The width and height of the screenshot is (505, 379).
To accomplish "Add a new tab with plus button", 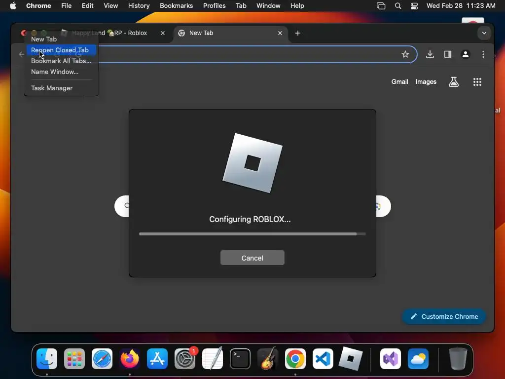I will pyautogui.click(x=297, y=33).
